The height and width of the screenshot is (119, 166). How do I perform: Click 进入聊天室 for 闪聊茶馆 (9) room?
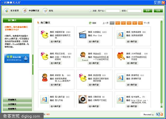point(94,106)
